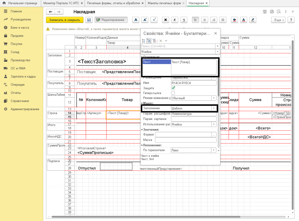Click the save diskette icon next to Записать и закрыть

click(x=89, y=20)
